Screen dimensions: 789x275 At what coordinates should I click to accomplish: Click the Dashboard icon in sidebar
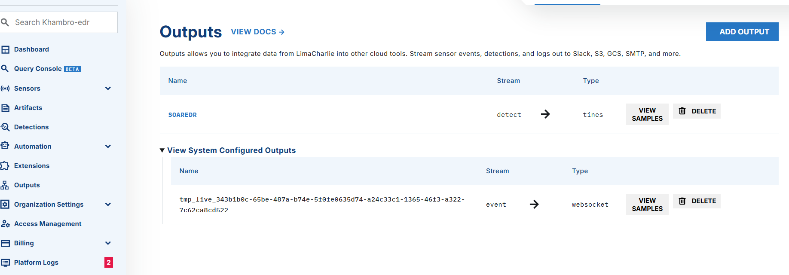pos(5,49)
